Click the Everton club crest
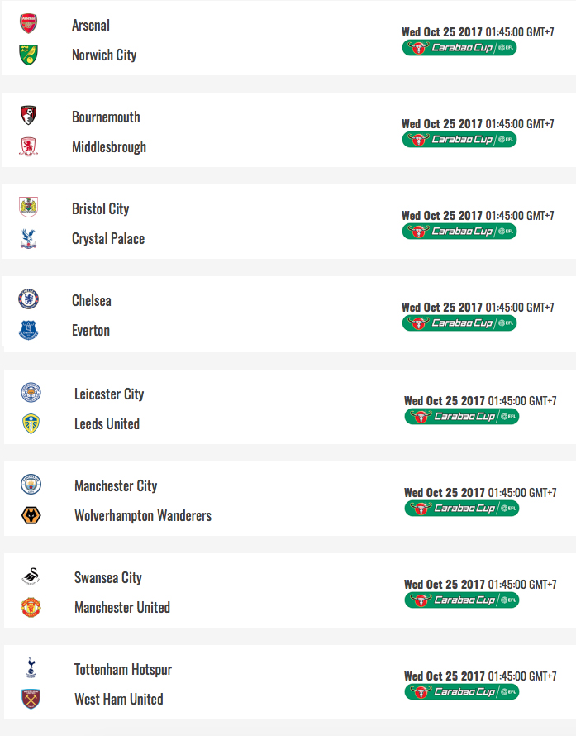The width and height of the screenshot is (576, 736). [29, 331]
